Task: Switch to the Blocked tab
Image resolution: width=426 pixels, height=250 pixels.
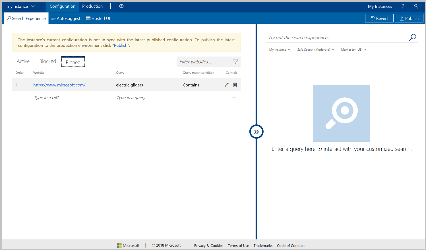Action: (47, 61)
